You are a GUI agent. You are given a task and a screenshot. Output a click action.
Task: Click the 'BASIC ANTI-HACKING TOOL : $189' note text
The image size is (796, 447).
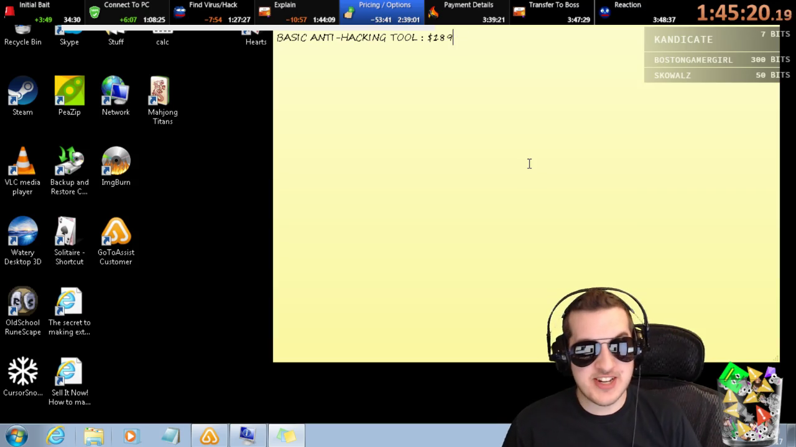[x=365, y=38]
